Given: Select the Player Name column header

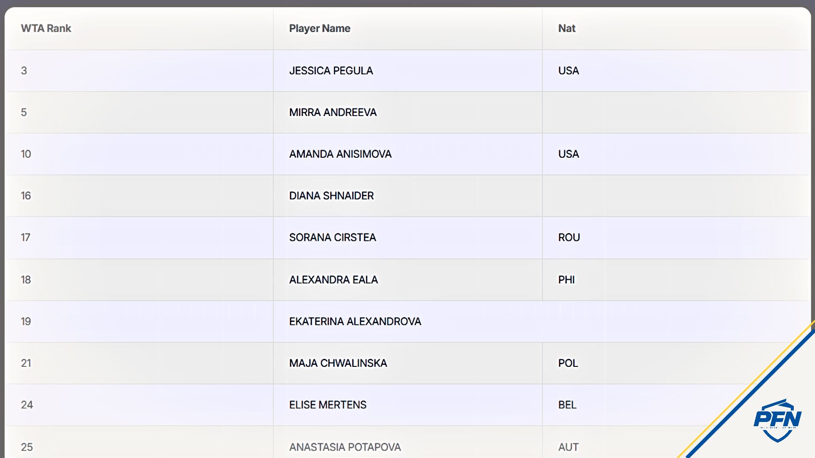Looking at the screenshot, I should point(320,28).
